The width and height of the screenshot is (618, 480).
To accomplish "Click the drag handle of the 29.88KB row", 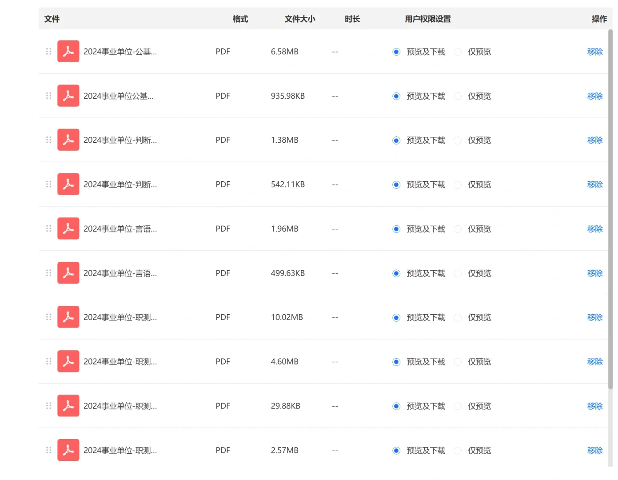I will (49, 406).
